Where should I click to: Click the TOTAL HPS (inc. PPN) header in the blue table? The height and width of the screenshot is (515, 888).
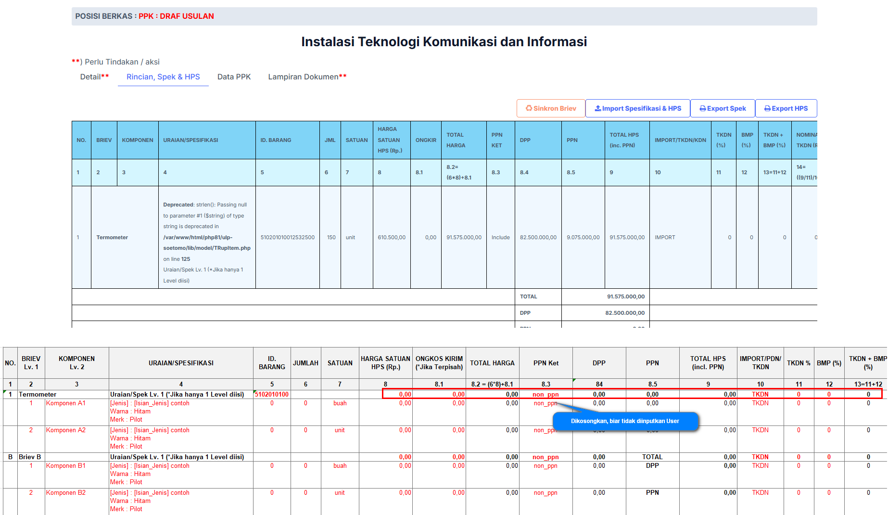tap(624, 140)
